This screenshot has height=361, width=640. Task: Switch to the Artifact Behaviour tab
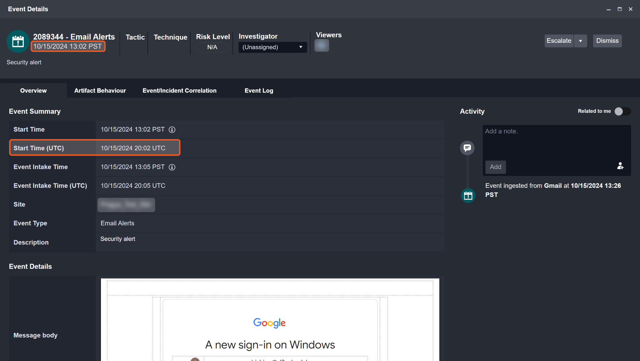click(100, 91)
